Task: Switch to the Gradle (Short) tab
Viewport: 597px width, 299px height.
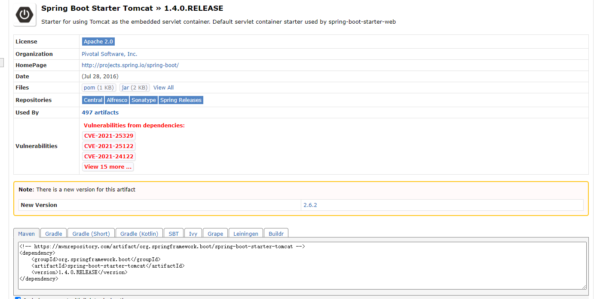Action: tap(91, 233)
